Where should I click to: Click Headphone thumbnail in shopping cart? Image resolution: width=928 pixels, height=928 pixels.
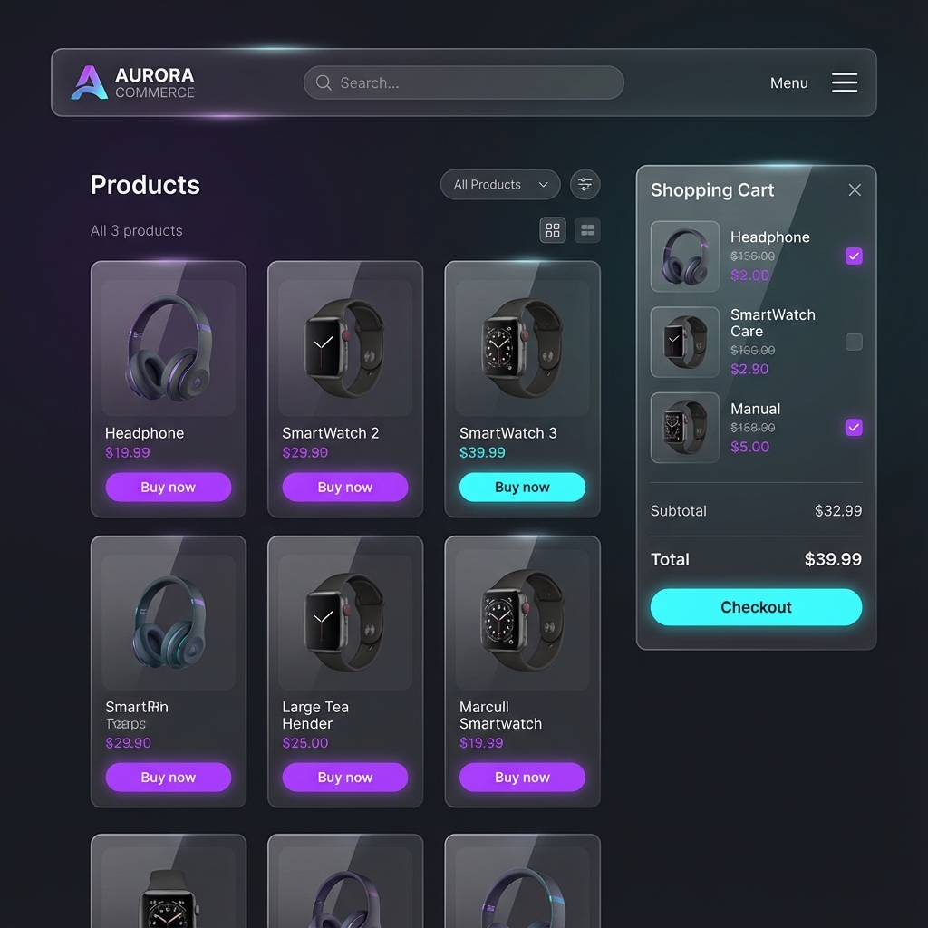[x=685, y=256]
